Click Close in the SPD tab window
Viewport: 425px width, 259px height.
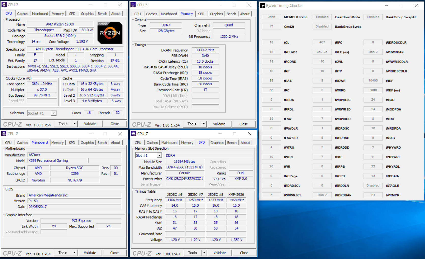click(x=244, y=253)
